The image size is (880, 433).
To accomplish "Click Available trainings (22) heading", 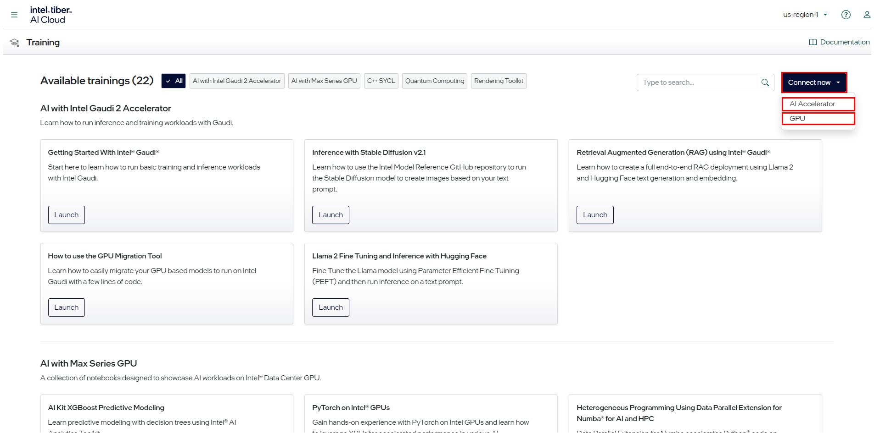I will [x=97, y=81].
